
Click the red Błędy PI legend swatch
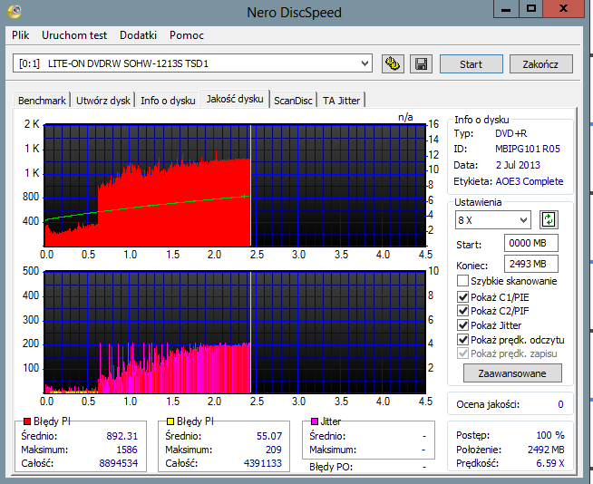pyautogui.click(x=27, y=421)
